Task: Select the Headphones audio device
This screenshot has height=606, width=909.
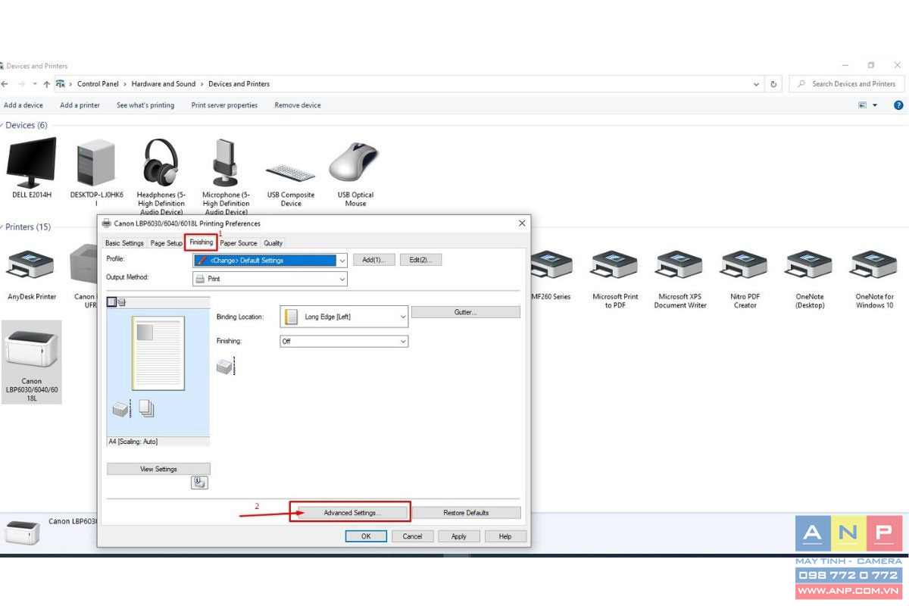Action: click(x=161, y=176)
